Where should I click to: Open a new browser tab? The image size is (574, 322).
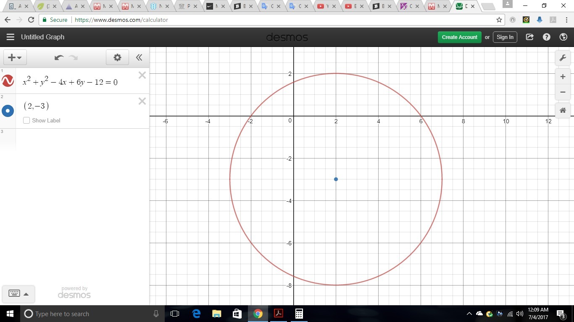(488, 7)
